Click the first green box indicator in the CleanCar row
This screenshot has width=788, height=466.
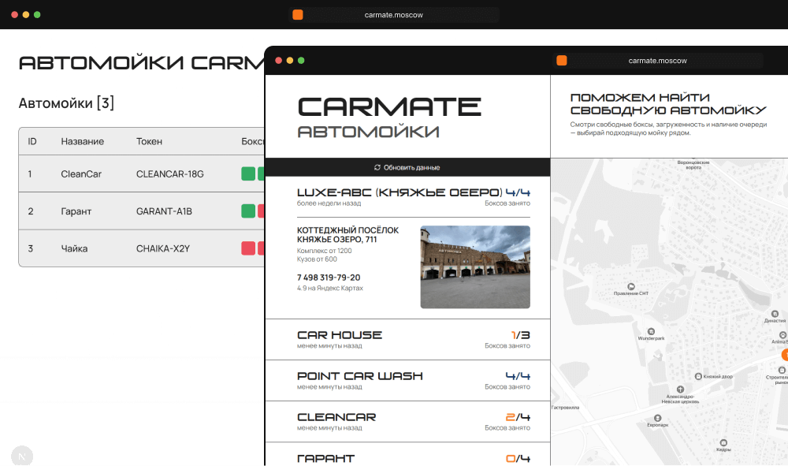point(248,173)
